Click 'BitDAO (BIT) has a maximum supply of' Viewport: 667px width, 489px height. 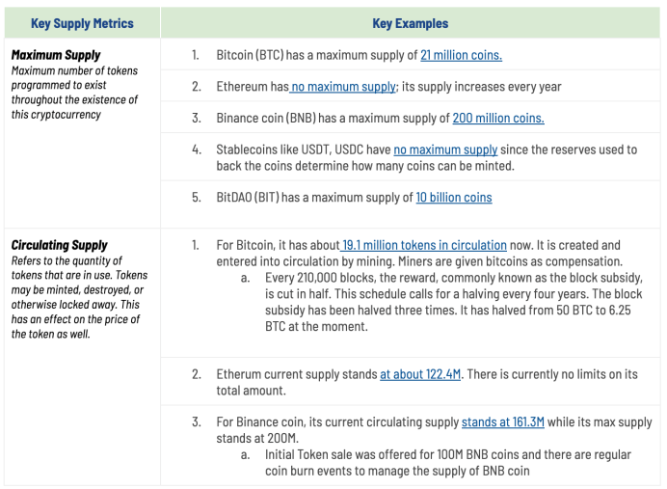click(315, 198)
